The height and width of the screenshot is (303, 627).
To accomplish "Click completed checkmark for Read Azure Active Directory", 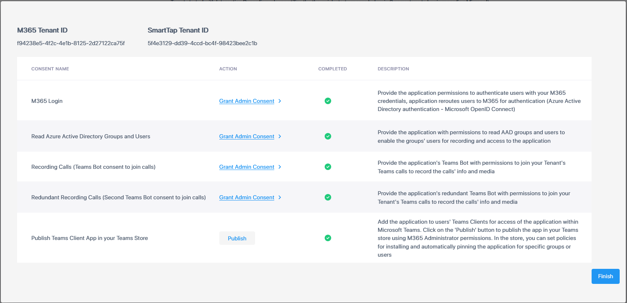I will 328,136.
